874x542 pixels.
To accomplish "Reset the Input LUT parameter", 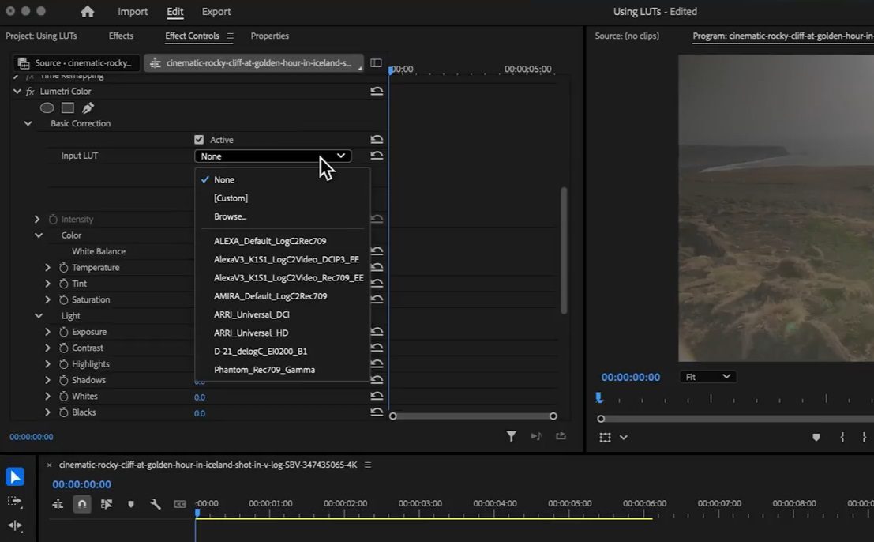I will [377, 156].
